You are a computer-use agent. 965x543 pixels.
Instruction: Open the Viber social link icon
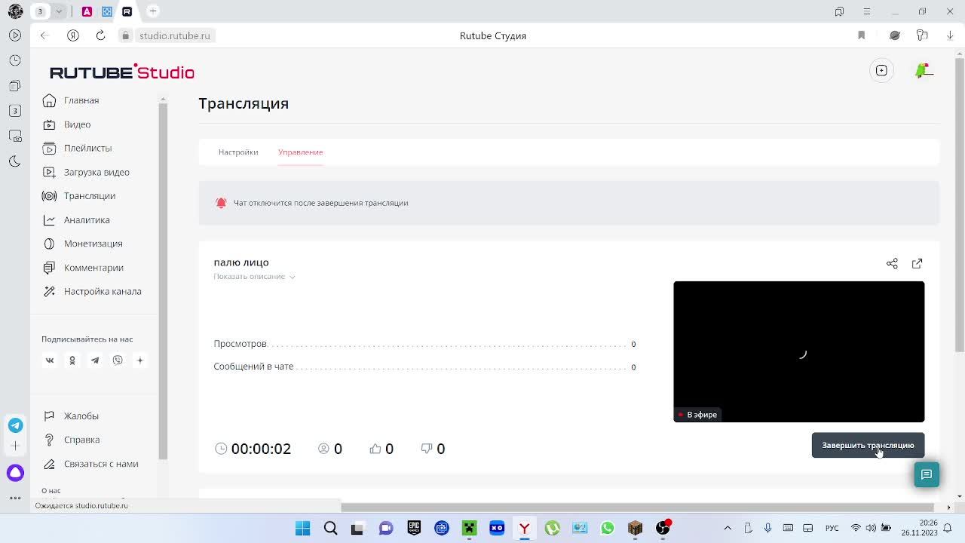tap(118, 360)
